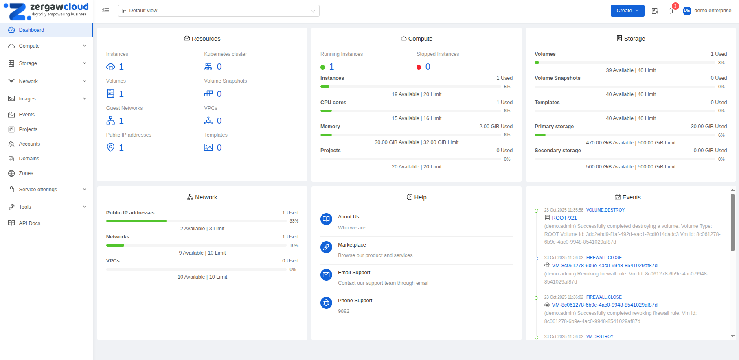Click the Accounts people icon in sidebar
The image size is (739, 360).
(x=11, y=144)
